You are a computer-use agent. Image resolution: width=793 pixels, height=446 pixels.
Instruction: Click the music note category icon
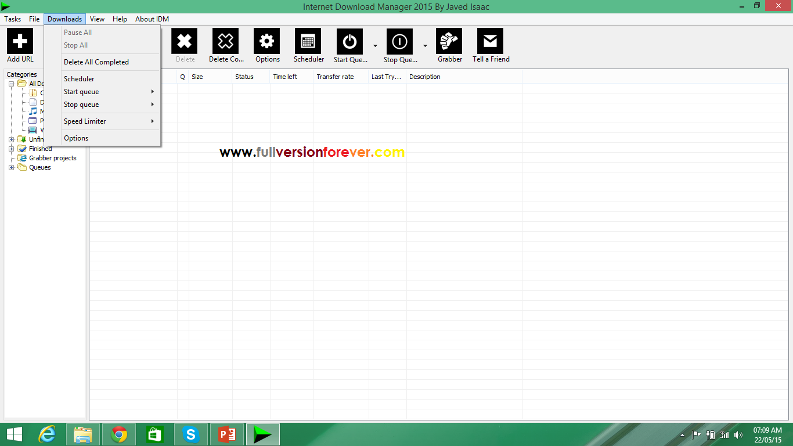click(33, 111)
